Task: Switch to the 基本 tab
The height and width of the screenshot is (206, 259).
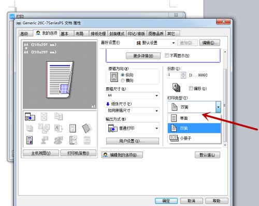Action: 67,34
